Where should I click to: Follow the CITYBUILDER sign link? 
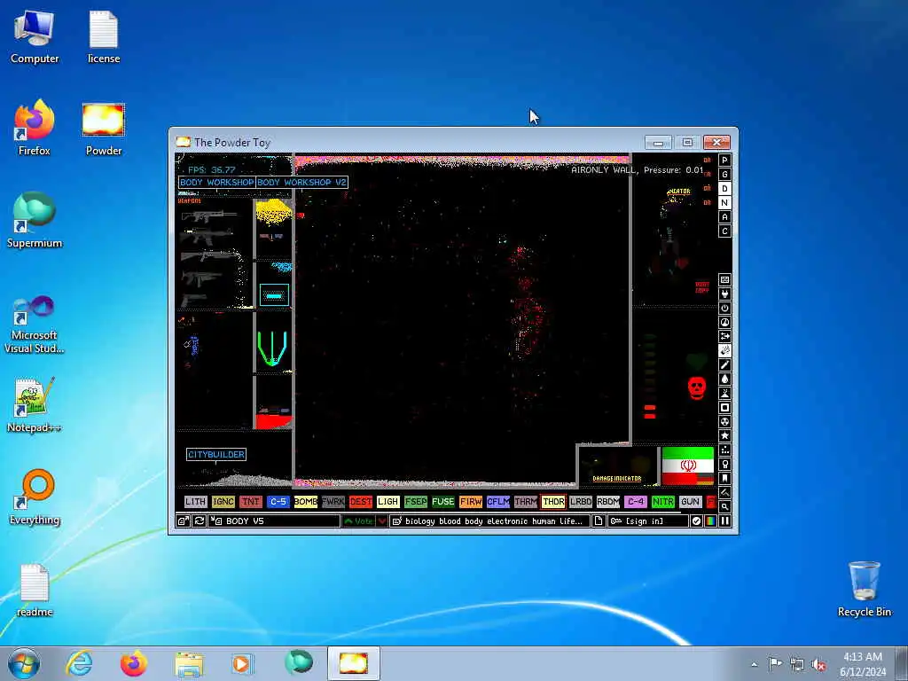[x=216, y=455]
